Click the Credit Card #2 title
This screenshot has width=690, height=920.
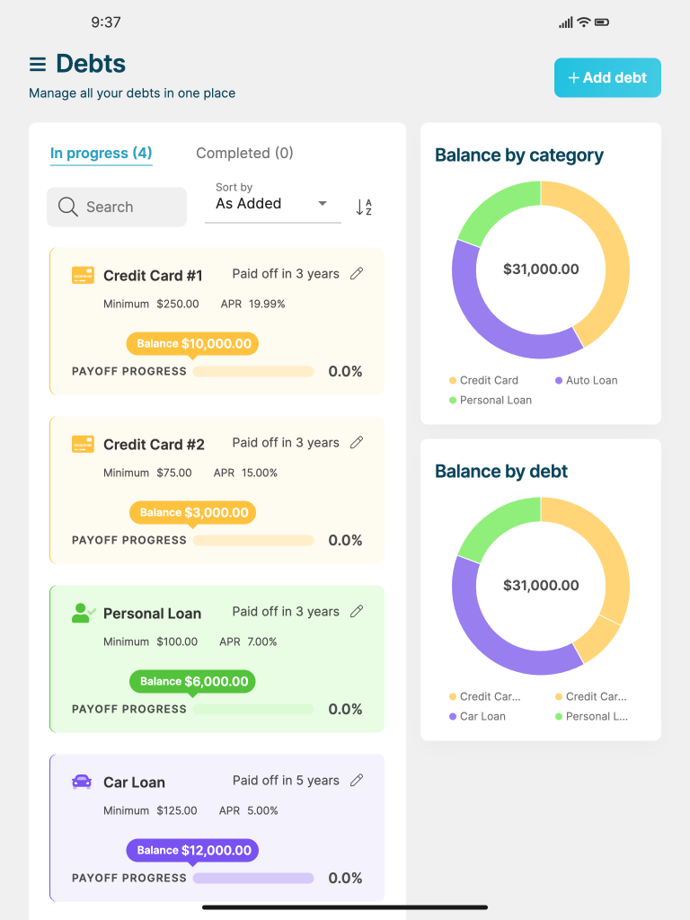click(x=154, y=445)
